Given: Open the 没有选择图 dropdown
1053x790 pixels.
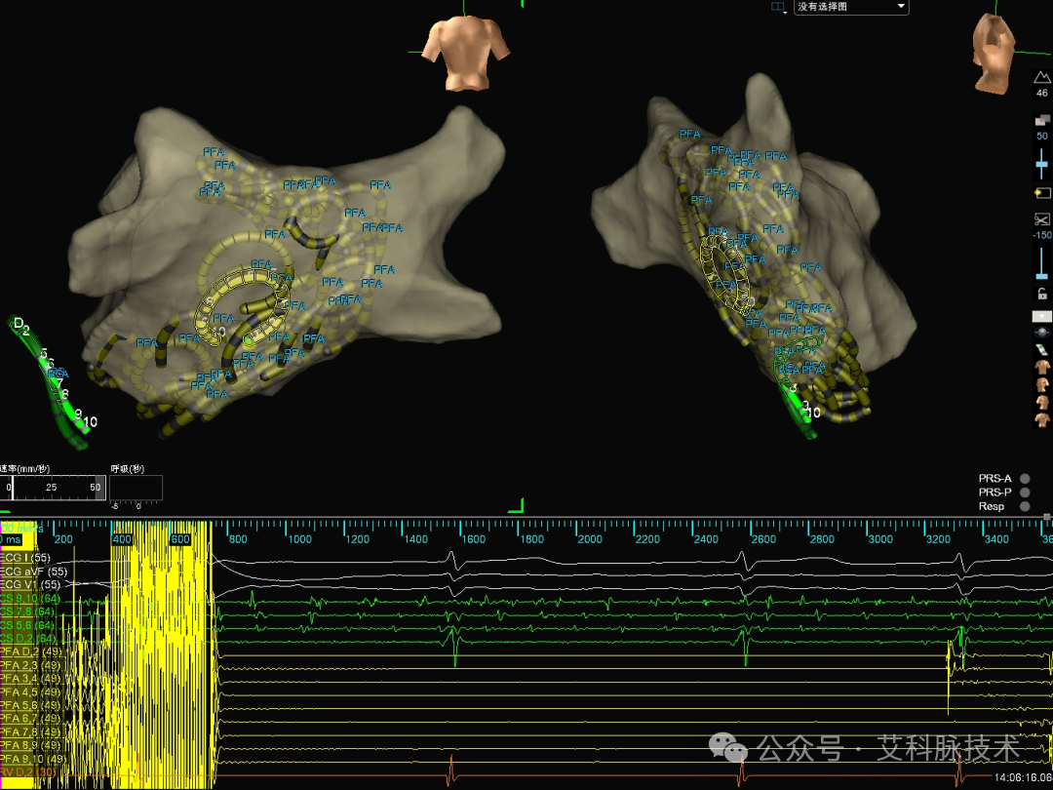Looking at the screenshot, I should tap(851, 7).
